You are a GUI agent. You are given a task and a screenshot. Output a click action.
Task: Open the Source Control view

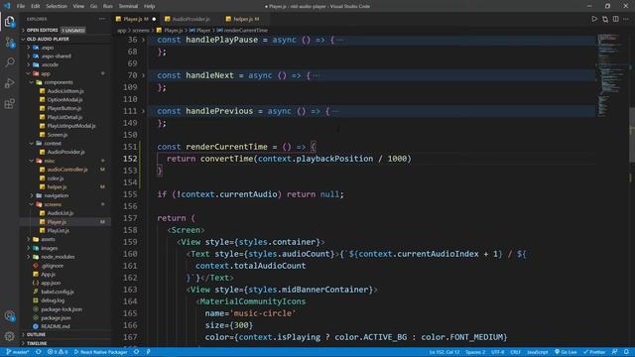[9, 42]
